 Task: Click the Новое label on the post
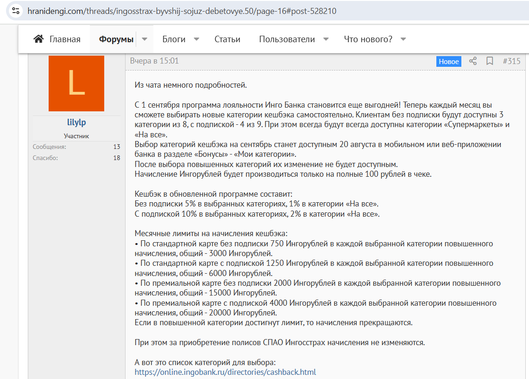[449, 62]
